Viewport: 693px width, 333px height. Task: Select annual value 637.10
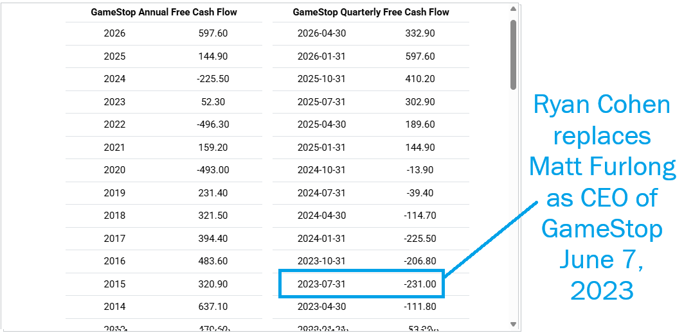pyautogui.click(x=213, y=307)
